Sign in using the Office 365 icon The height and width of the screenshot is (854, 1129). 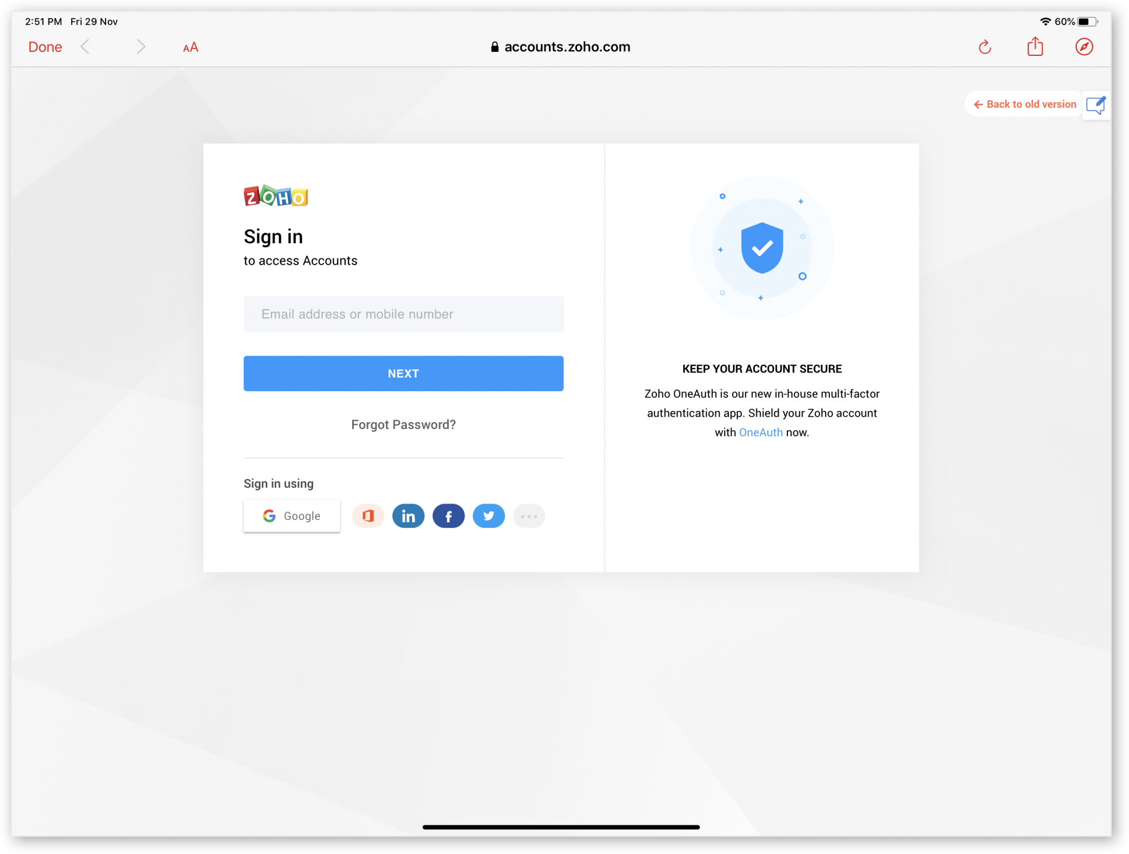(367, 515)
